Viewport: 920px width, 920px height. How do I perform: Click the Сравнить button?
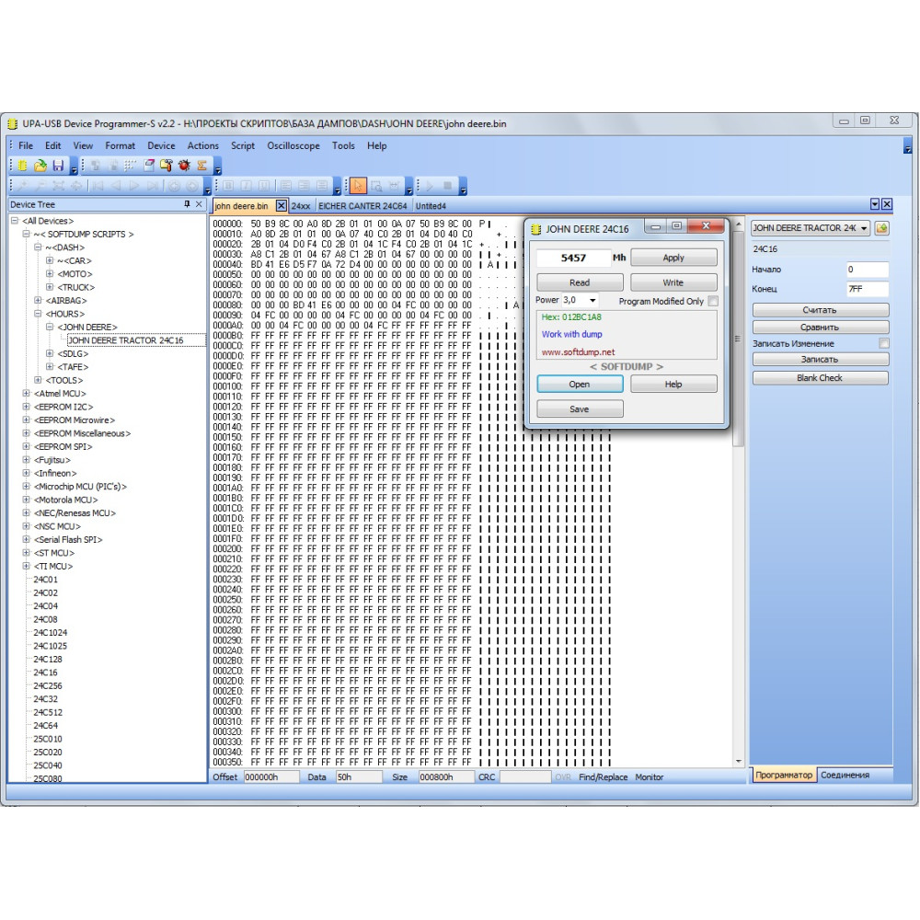821,327
